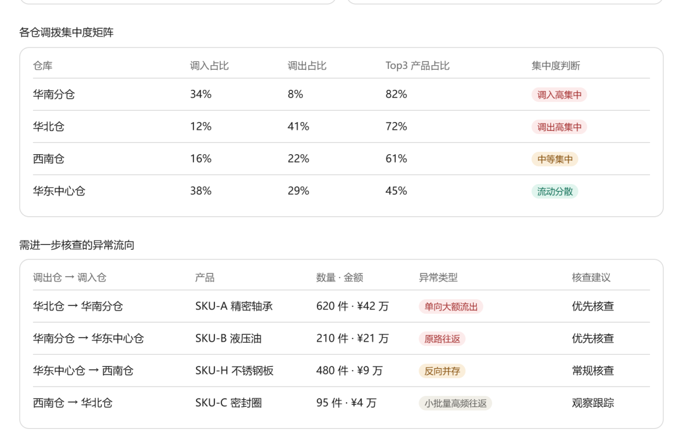Viewport: 683px width, 439px height.
Task: Click 优先核查 in the SKU-A row
Action: pos(593,307)
